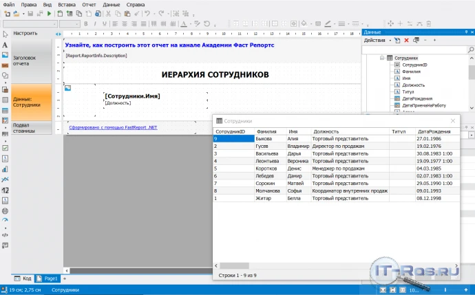475x295 pixels.
Task: Select the Picture object tool
Action: coord(5,55)
